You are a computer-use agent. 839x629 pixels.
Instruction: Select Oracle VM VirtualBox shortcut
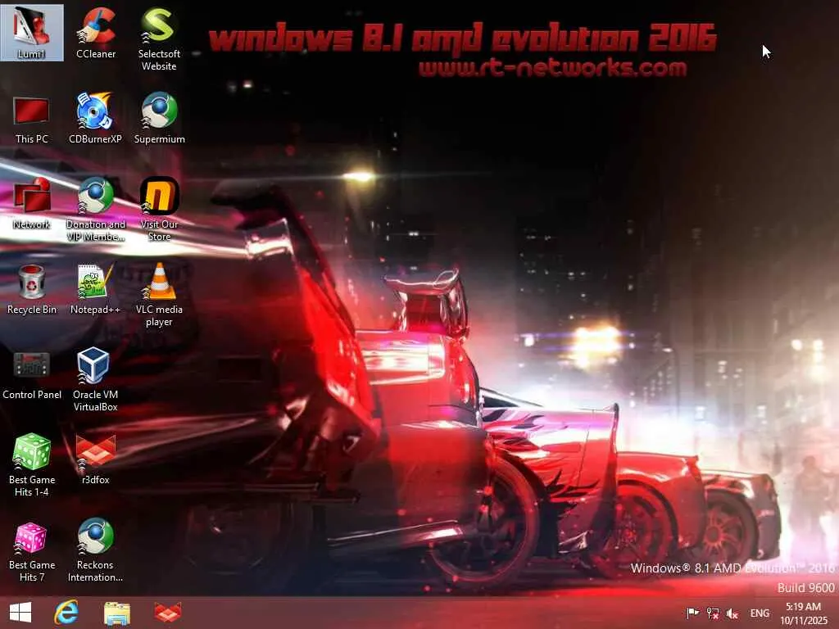click(95, 380)
